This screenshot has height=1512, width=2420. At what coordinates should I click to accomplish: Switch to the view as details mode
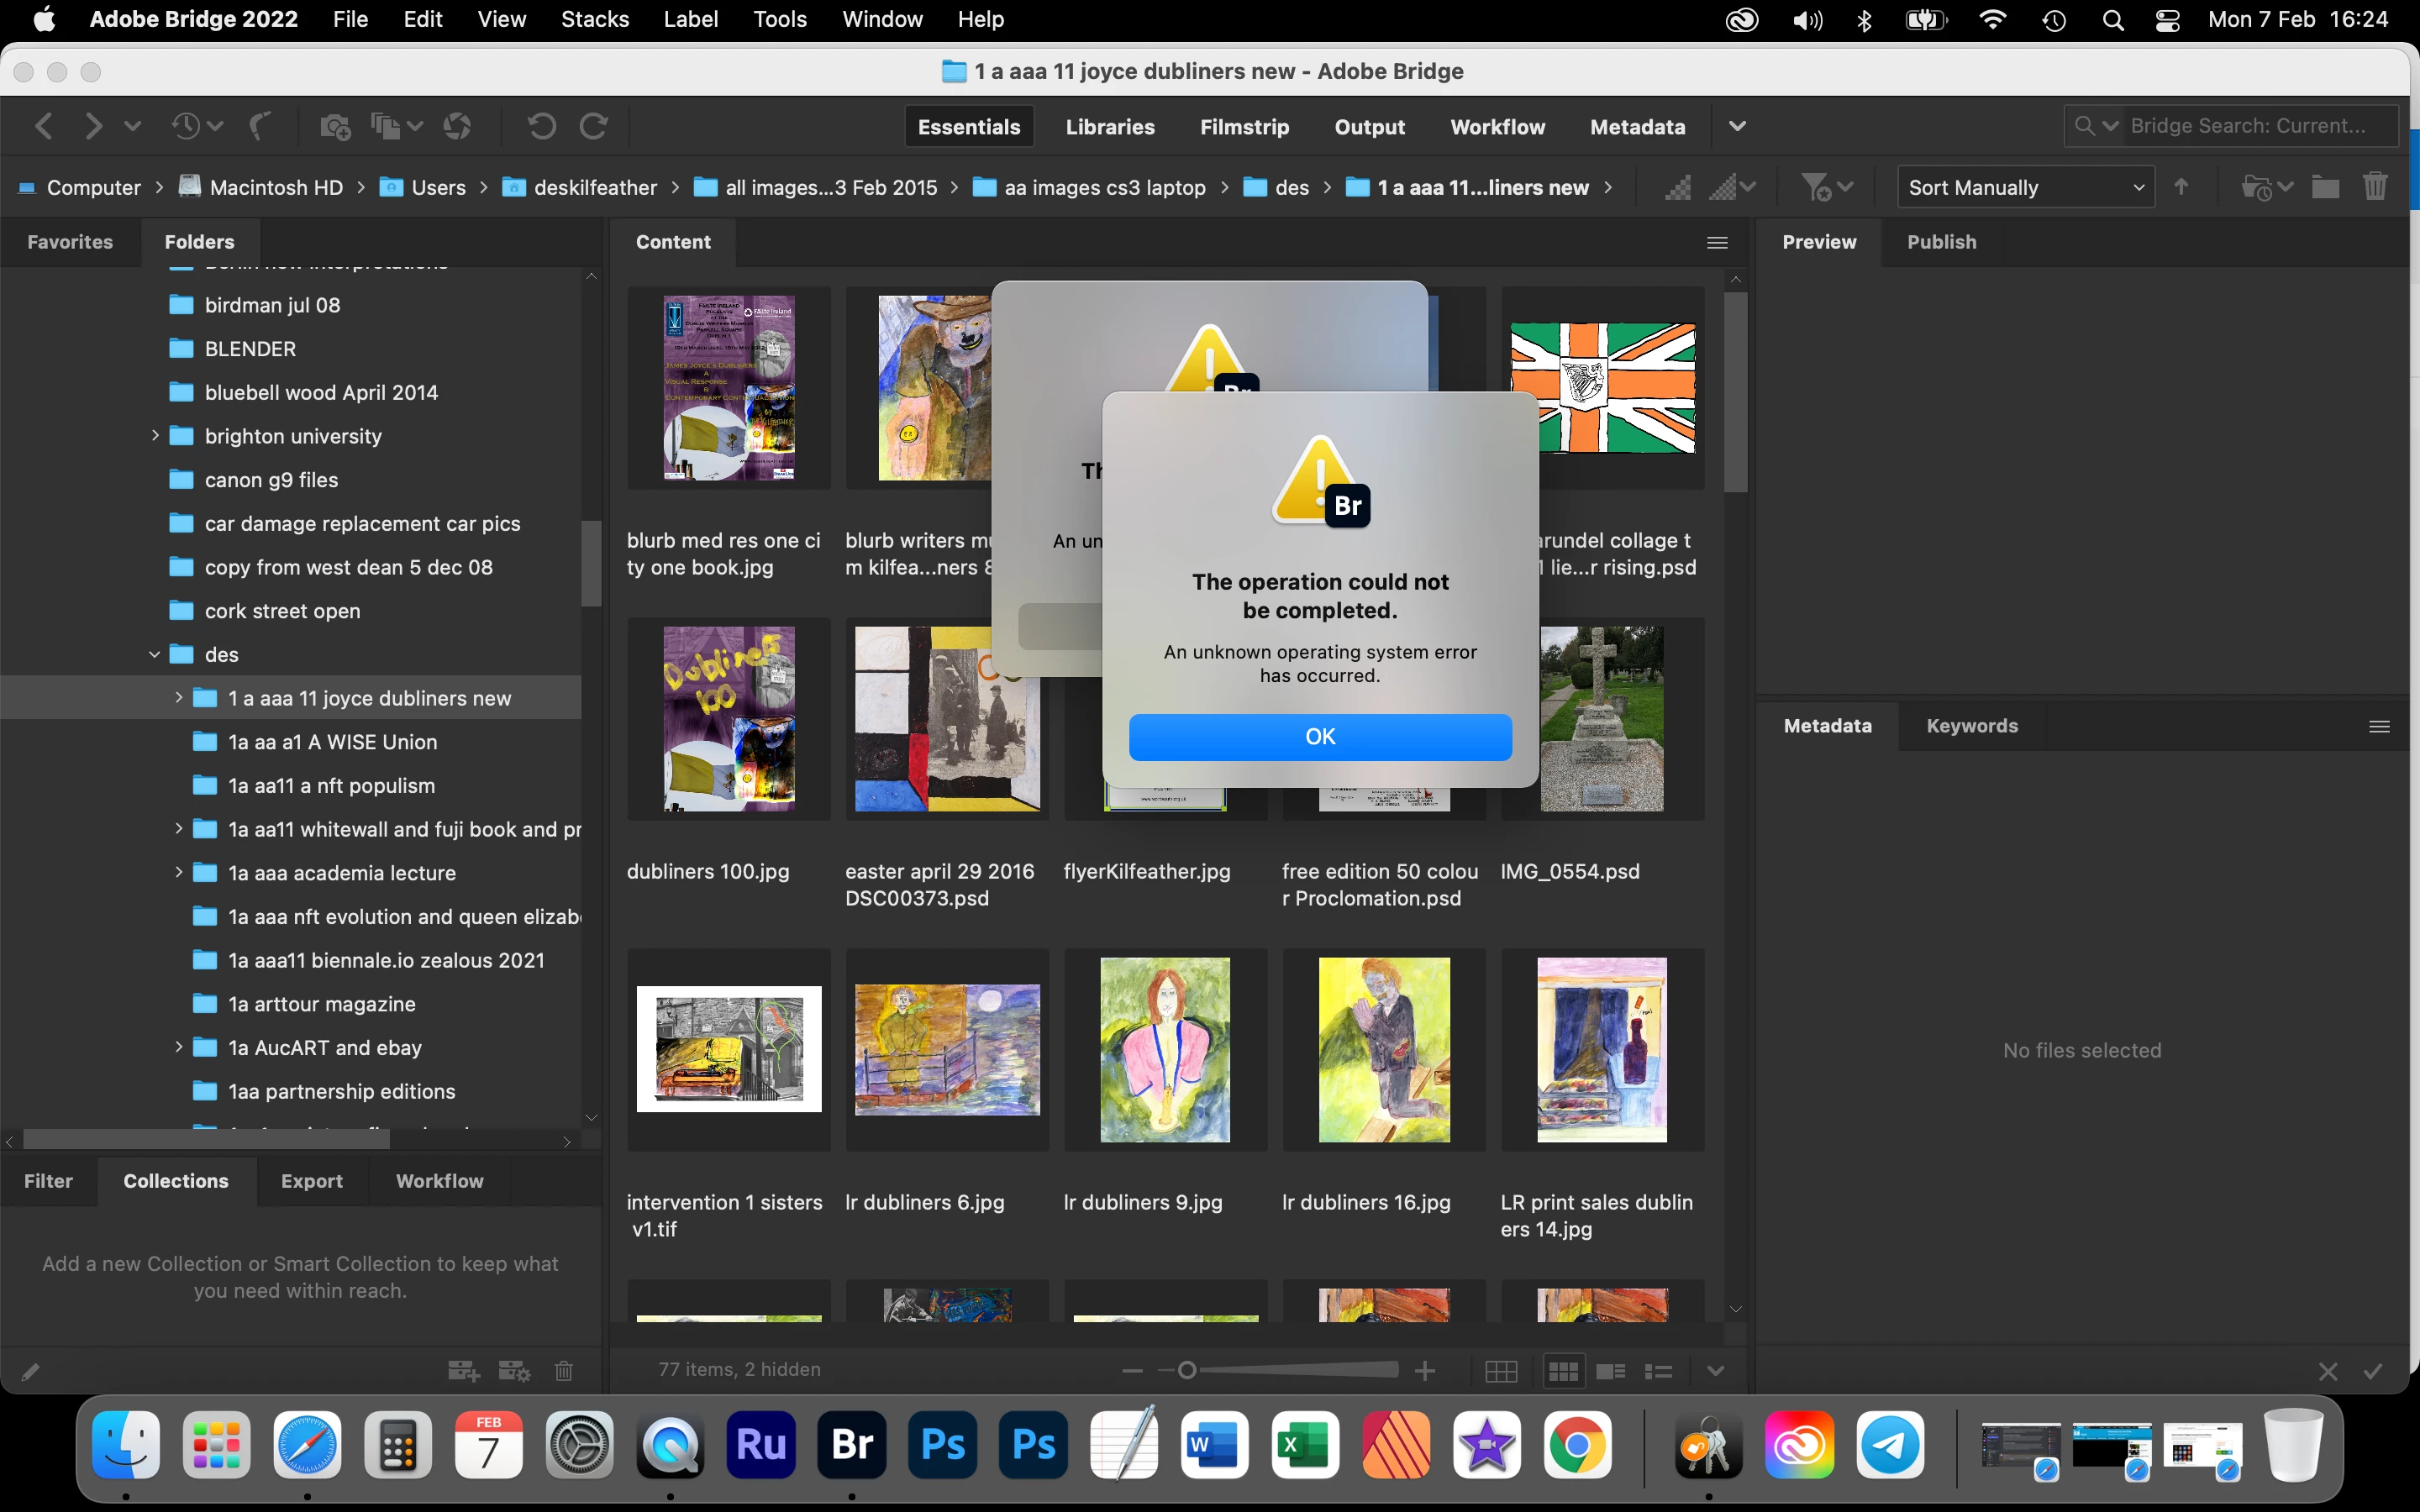click(x=1610, y=1371)
